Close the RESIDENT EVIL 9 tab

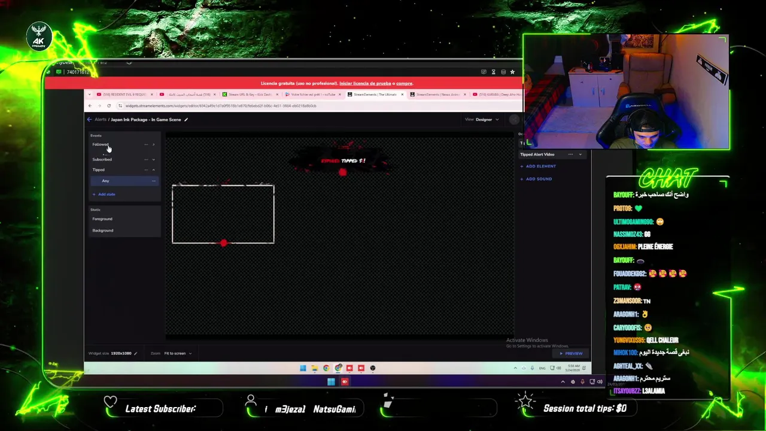tap(151, 95)
